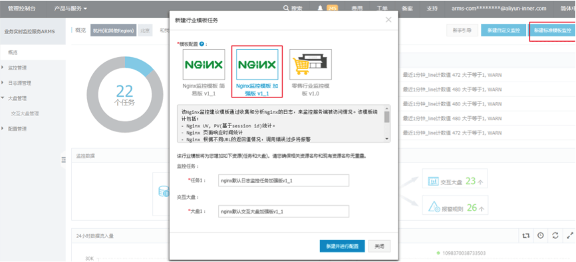Select the Nginx监控模板 加强版 v1_1 template
The width and height of the screenshot is (576, 262).
tap(257, 72)
